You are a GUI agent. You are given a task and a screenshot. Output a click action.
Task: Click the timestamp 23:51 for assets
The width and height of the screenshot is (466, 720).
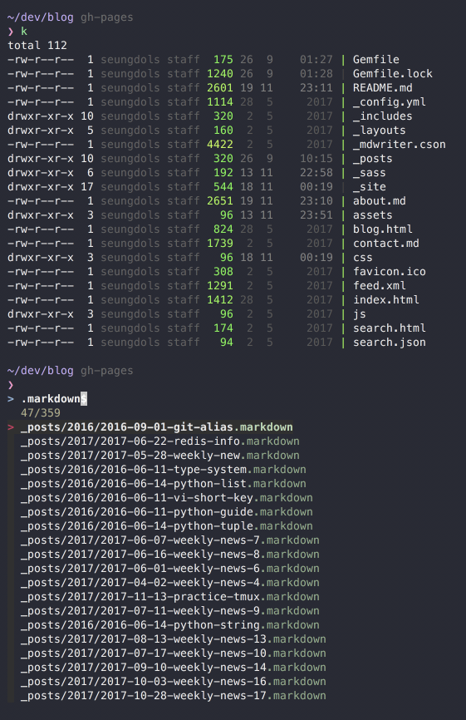coord(316,215)
